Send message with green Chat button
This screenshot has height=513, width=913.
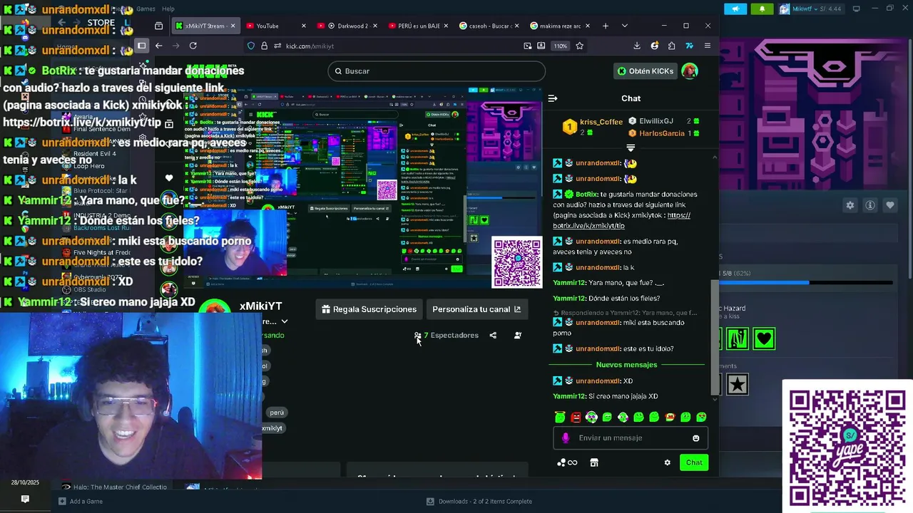tap(694, 462)
